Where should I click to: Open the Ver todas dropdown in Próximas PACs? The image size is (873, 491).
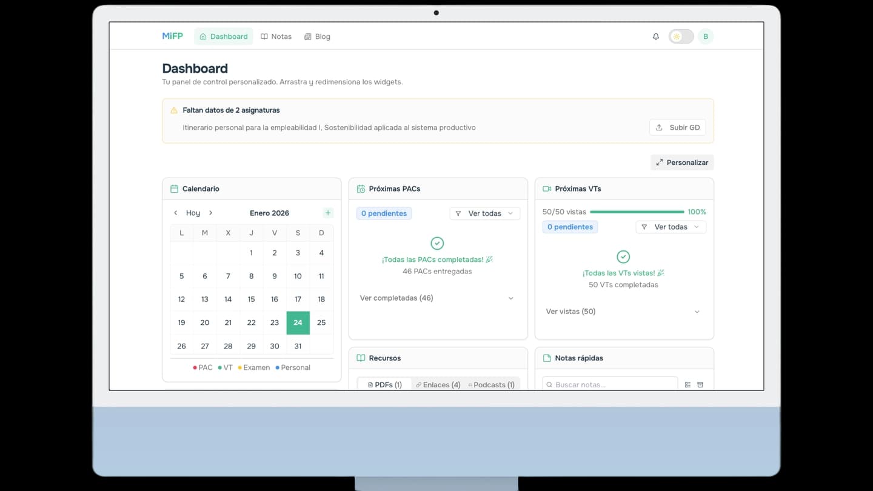point(484,213)
